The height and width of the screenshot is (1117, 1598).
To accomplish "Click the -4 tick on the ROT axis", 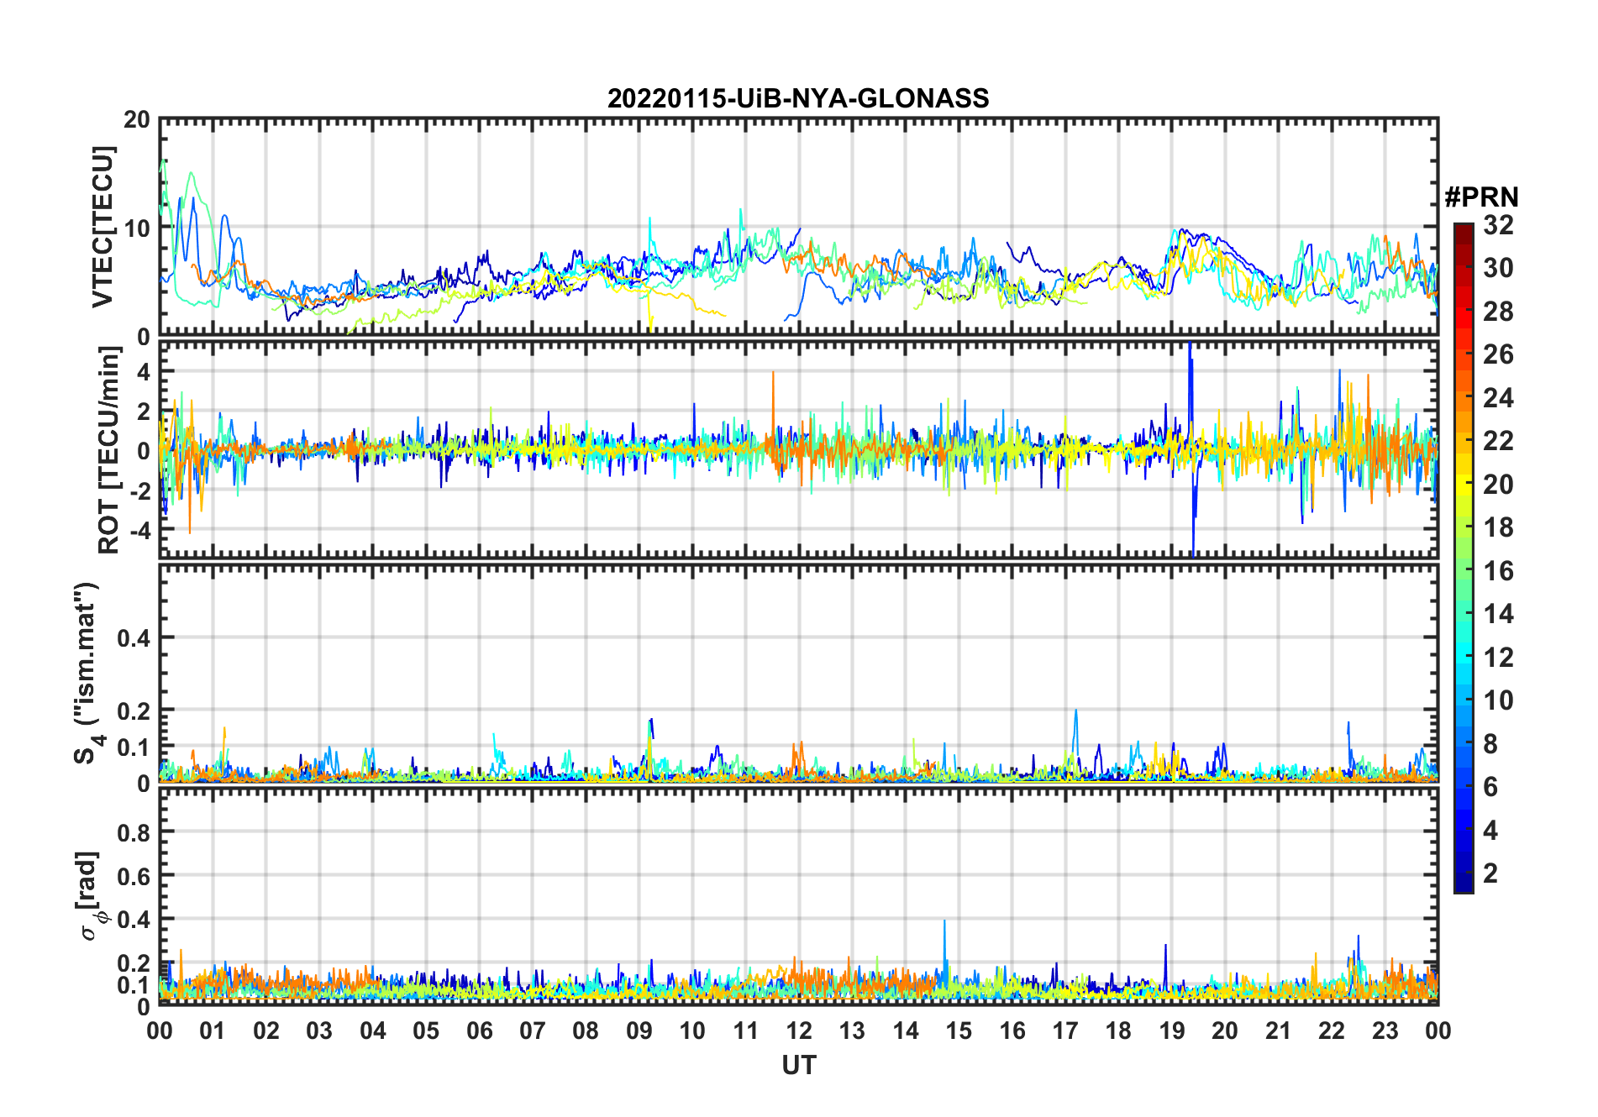I will point(139,530).
